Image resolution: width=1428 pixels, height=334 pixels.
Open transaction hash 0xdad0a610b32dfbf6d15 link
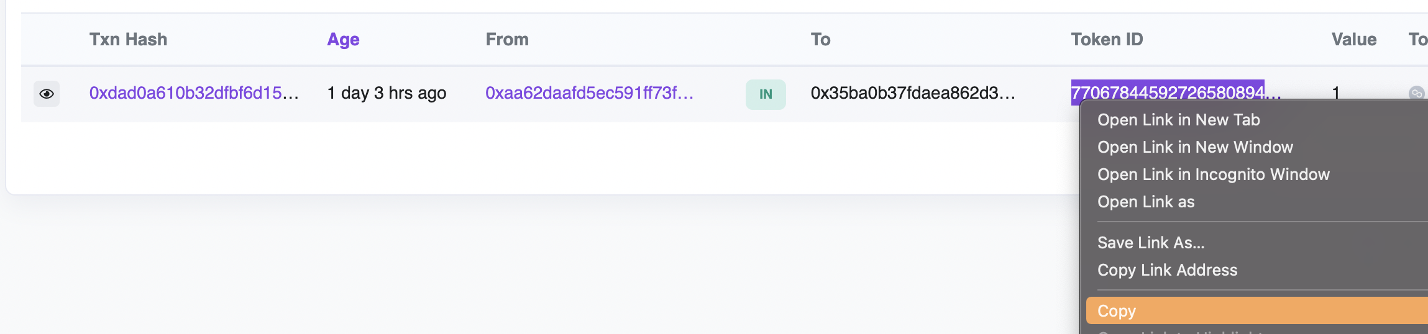coord(194,93)
